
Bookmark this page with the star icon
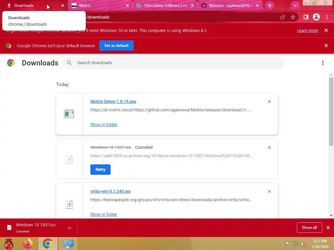click(x=293, y=17)
